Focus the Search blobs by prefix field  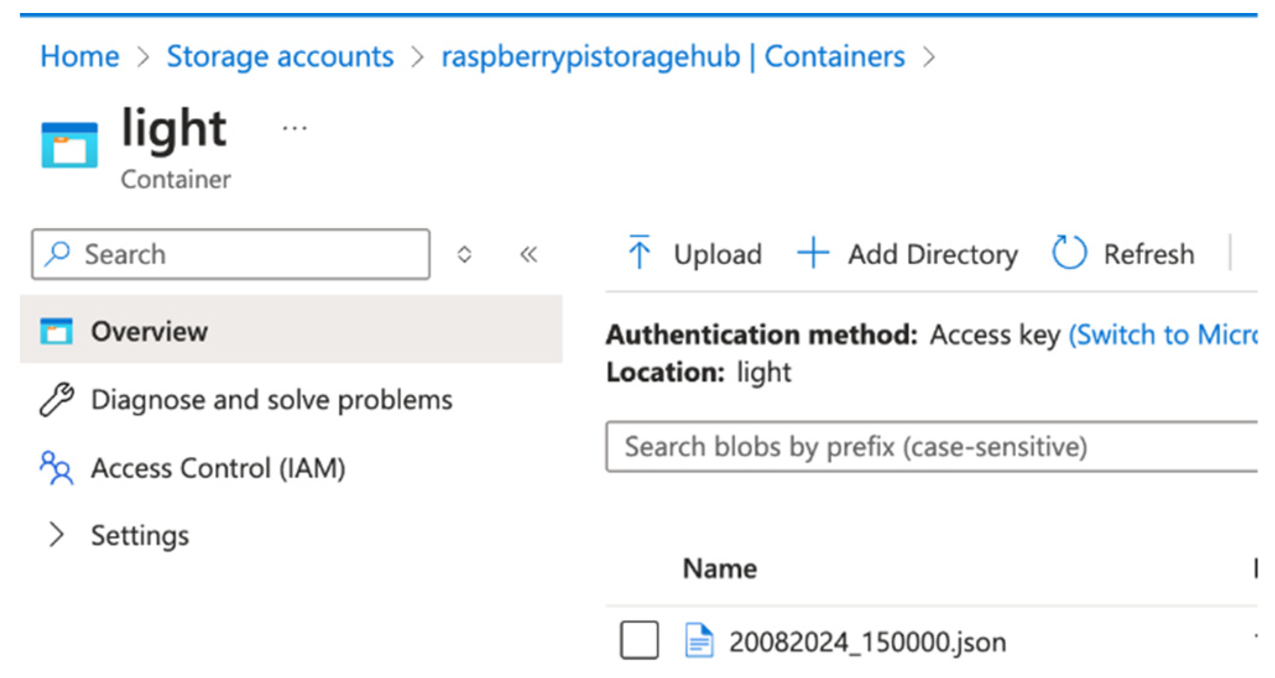tap(932, 446)
